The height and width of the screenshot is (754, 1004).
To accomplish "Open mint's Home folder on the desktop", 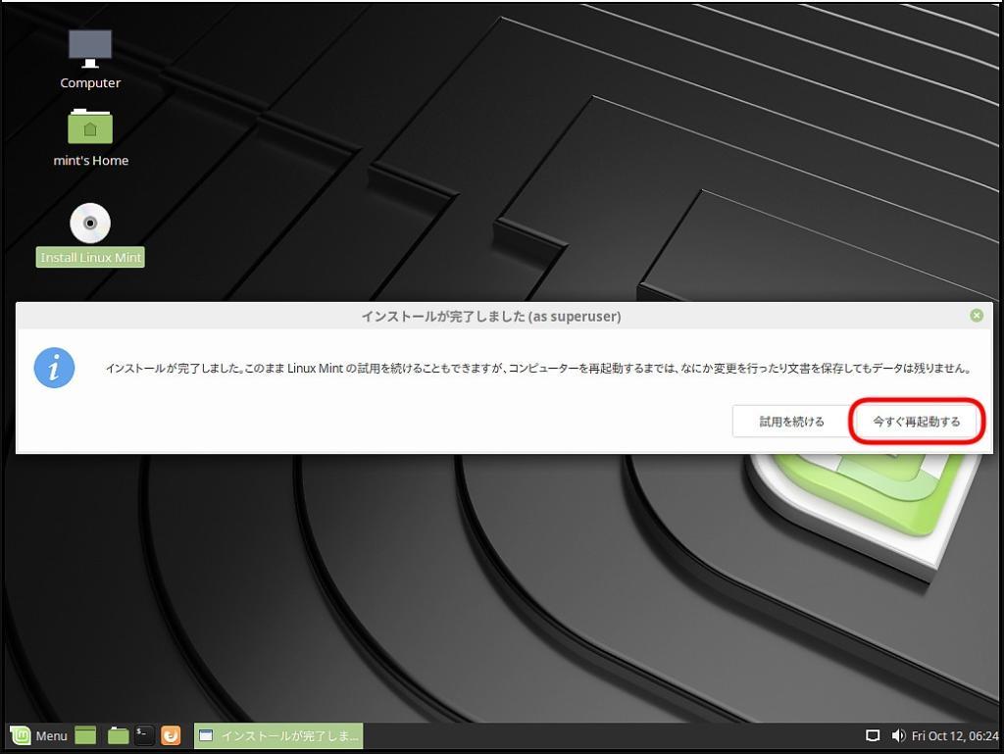I will point(90,127).
